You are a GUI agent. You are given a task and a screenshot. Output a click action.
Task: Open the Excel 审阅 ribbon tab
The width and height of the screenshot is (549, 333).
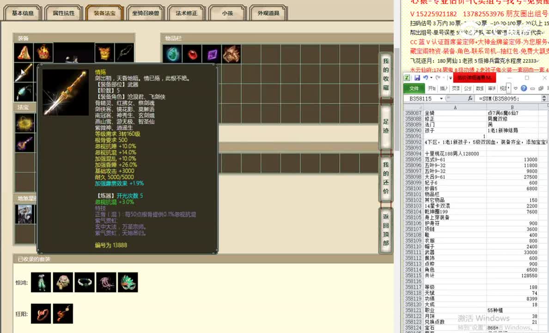coord(492,88)
